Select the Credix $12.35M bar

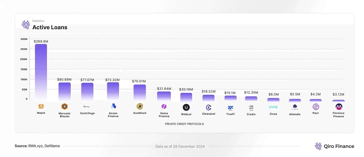pyautogui.click(x=251, y=98)
